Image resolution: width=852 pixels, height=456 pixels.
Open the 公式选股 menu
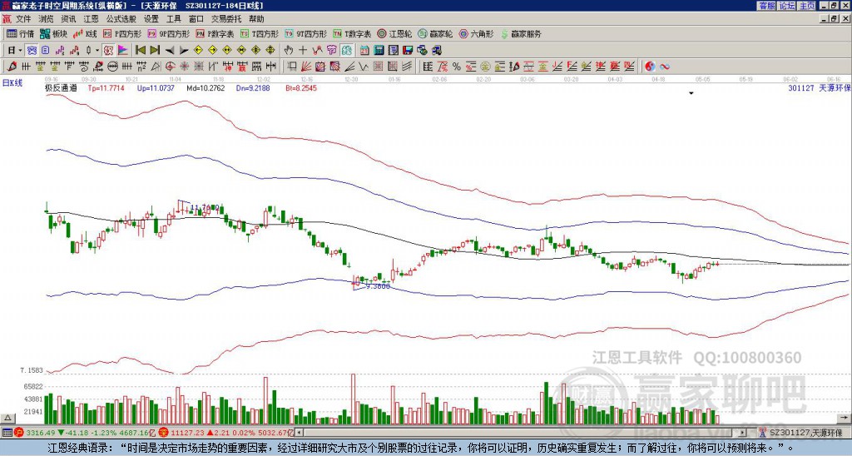point(121,19)
